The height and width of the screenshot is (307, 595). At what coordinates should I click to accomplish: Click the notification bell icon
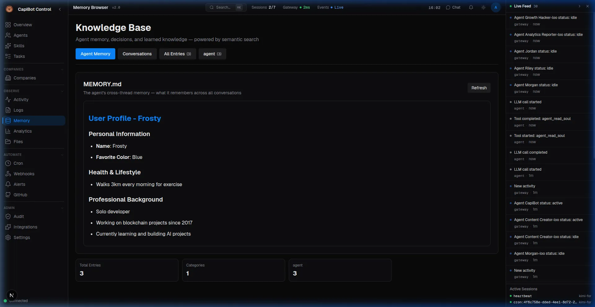(x=471, y=7)
